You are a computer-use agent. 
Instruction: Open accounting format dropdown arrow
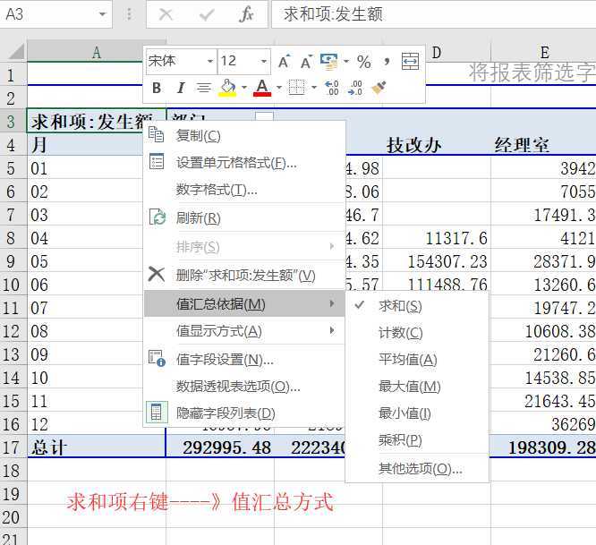pos(346,61)
